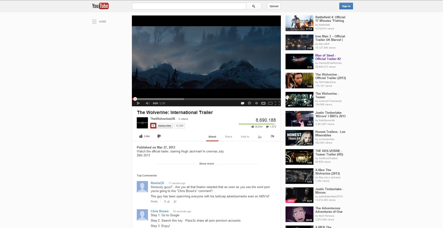Open The Wolverine Teaser video
This screenshot has height=228, width=443.
tap(327, 95)
